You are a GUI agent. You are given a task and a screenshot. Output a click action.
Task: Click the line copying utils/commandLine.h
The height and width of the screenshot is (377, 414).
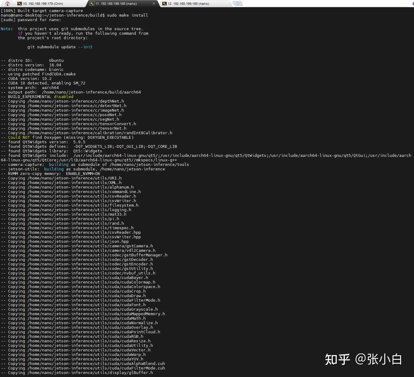tap(71, 192)
